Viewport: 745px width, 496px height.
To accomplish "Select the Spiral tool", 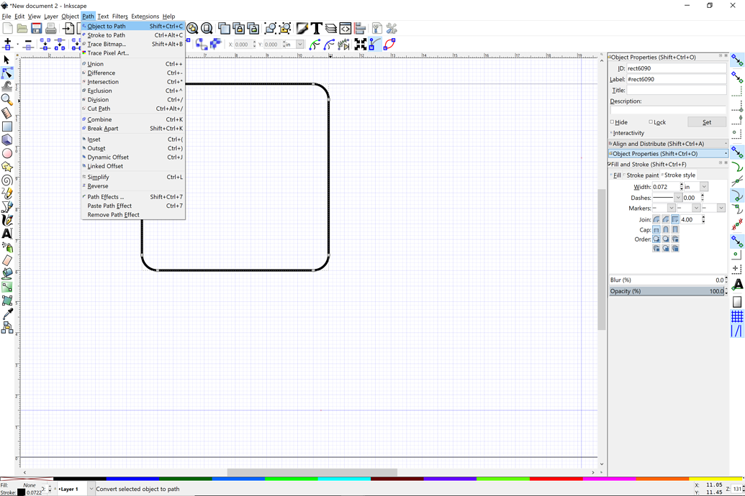I will [6, 180].
